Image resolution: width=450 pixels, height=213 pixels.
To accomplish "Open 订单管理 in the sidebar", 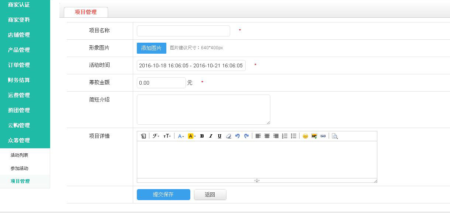I will [x=19, y=65].
